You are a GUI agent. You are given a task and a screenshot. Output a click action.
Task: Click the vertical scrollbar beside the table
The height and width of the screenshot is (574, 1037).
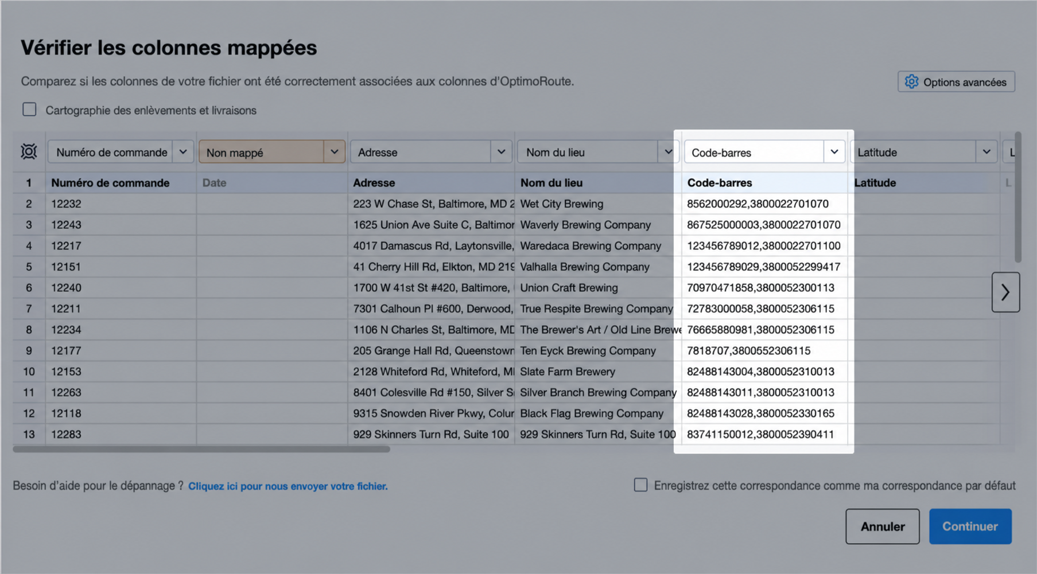coord(1017,197)
